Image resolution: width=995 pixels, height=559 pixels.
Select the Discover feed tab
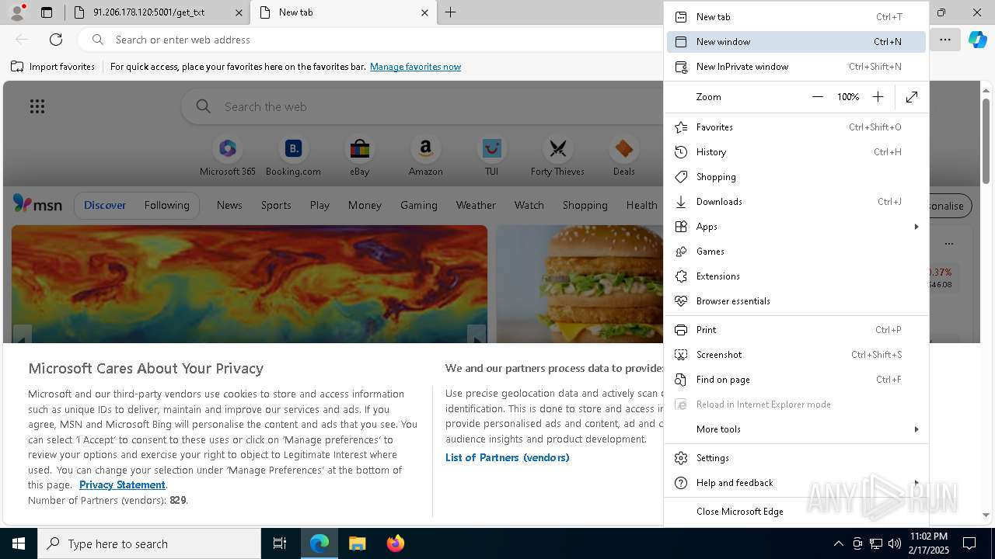click(x=105, y=205)
